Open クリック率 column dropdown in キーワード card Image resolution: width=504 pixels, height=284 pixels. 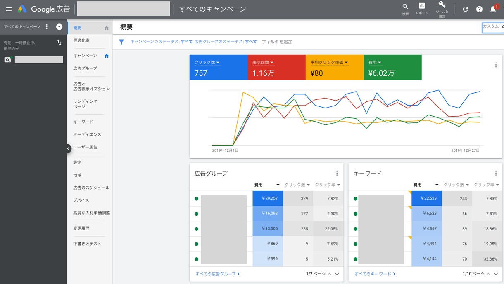point(487,185)
